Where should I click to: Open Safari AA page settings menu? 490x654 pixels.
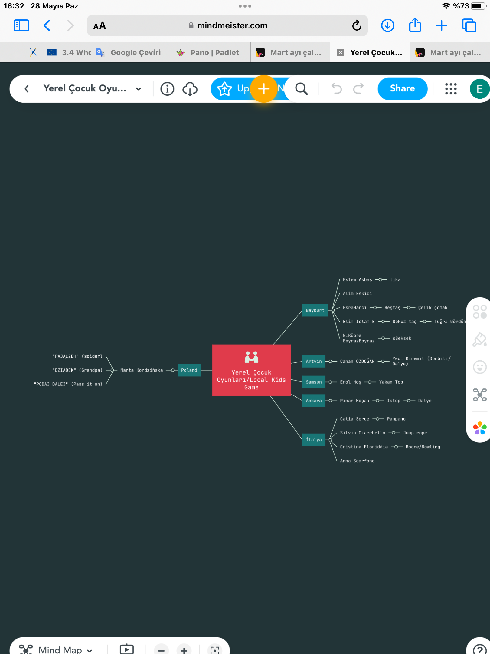(x=99, y=26)
